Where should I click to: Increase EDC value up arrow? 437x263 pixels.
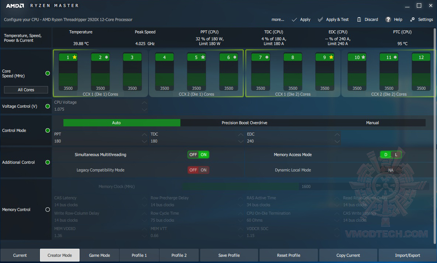337,134
